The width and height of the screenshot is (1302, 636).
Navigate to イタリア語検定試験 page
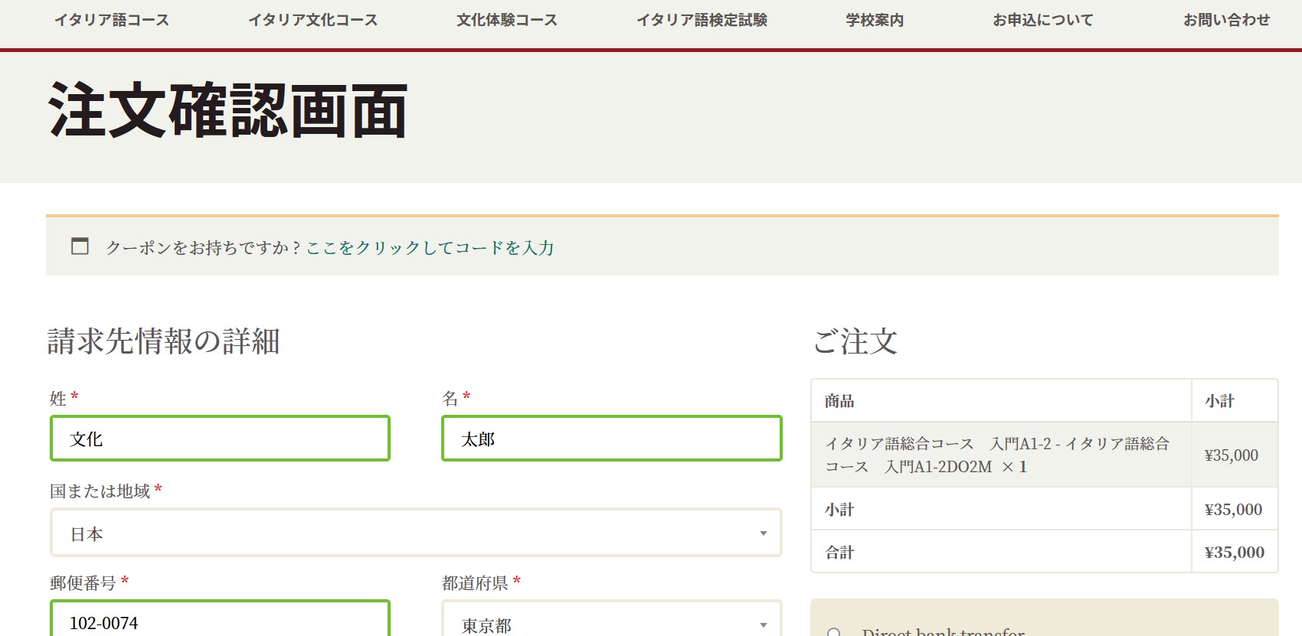tap(702, 21)
